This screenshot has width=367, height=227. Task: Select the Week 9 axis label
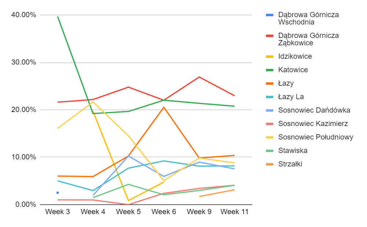(x=199, y=212)
